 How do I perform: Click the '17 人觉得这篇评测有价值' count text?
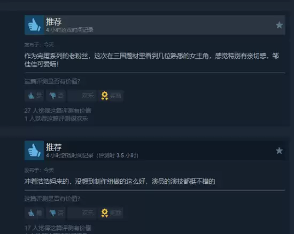(58, 228)
